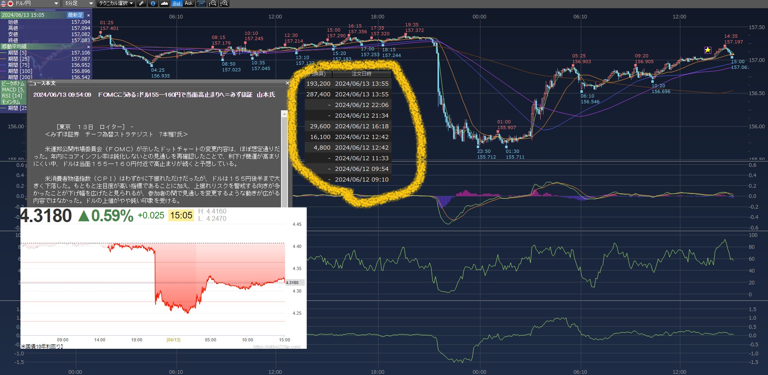Image resolution: width=768 pixels, height=375 pixels.
Task: Close the ニュース本文 news window
Action: pyautogui.click(x=287, y=83)
